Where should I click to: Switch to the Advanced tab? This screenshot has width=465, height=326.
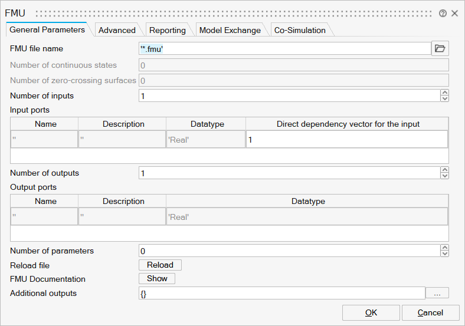pos(117,30)
